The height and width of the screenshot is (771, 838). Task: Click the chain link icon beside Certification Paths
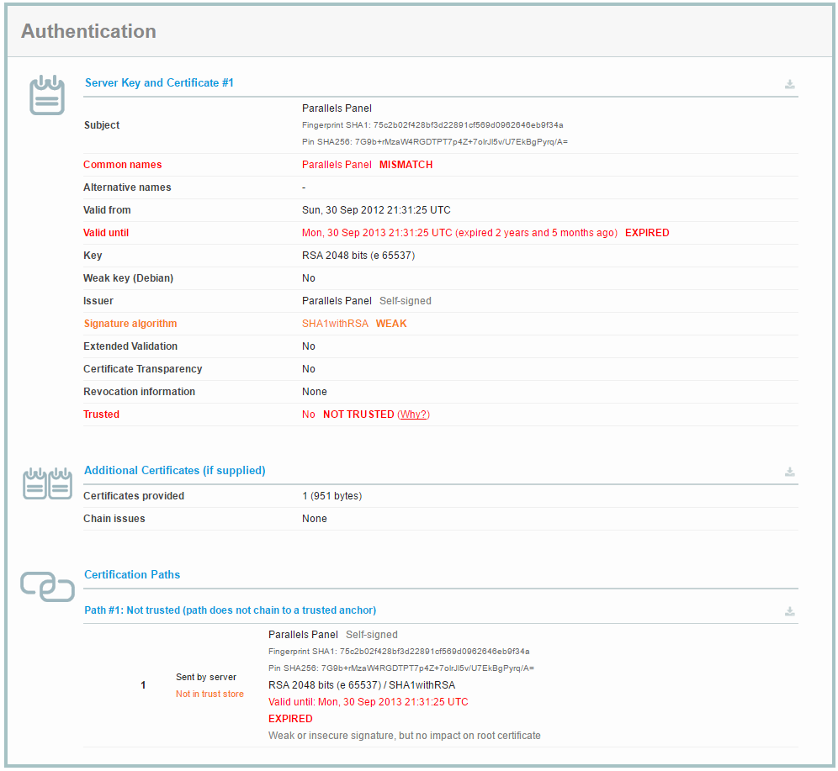47,588
